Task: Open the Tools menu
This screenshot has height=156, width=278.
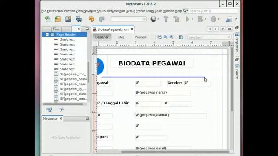Action: pos(158,11)
